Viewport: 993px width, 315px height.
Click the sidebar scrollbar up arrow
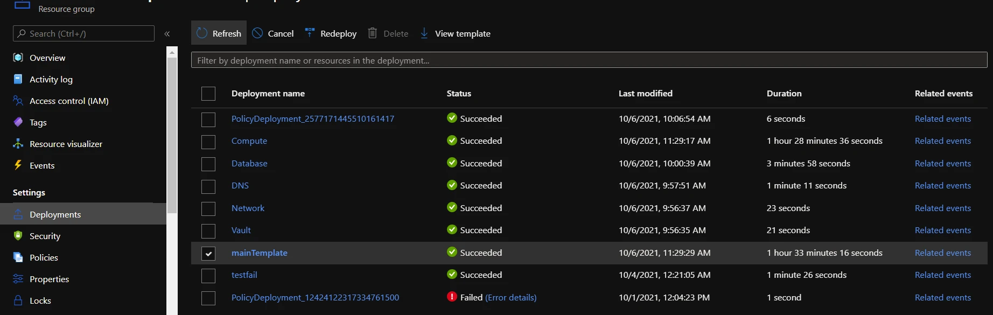click(x=172, y=52)
